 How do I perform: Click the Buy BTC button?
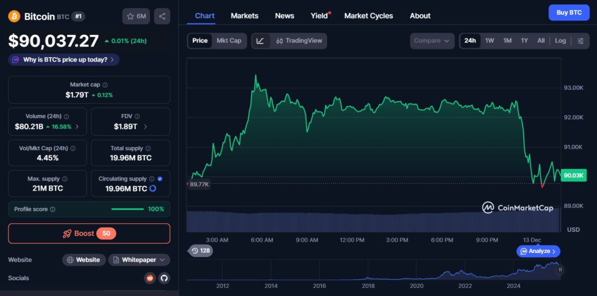568,12
